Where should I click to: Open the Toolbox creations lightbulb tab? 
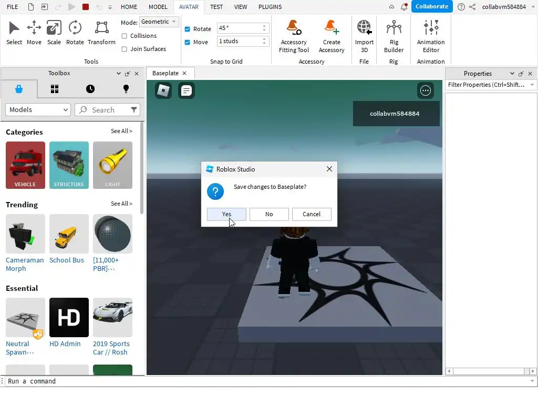tap(126, 89)
